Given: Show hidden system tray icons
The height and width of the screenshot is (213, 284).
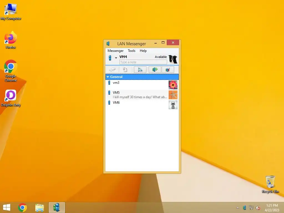Looking at the screenshot, I should pyautogui.click(x=238, y=208).
